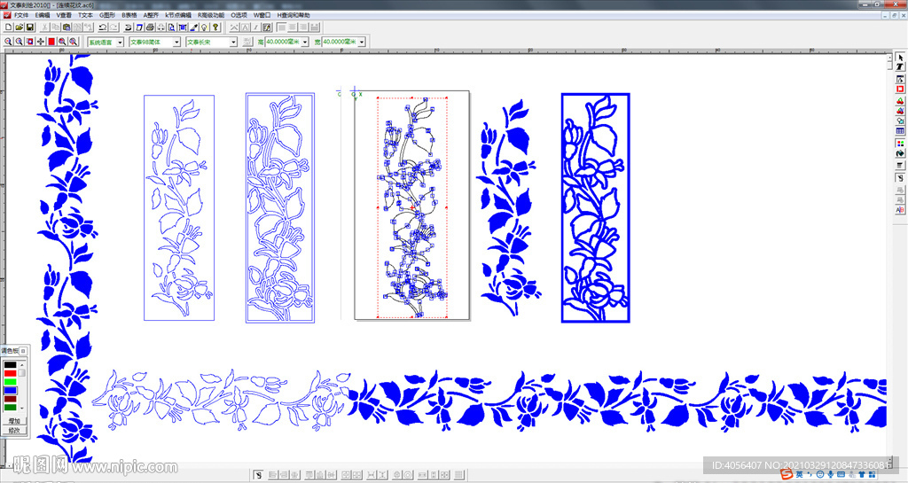
Task: Click the Open folder icon in toolbar
Action: 19,27
